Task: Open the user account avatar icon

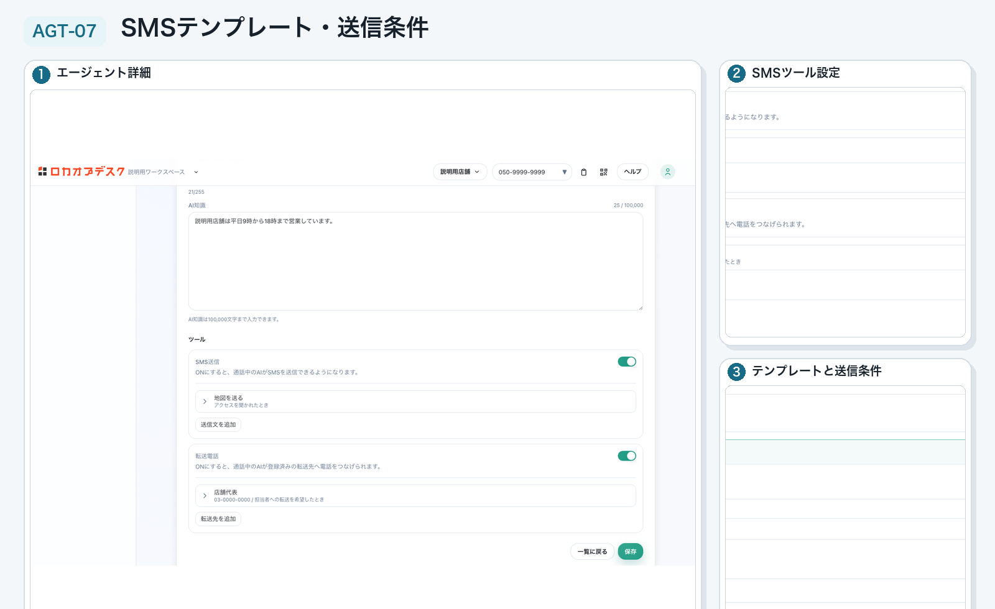Action: pos(667,172)
